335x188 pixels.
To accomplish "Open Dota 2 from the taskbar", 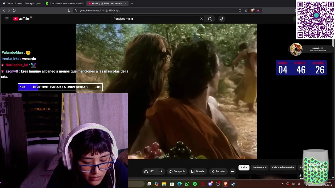I will 202,184.
